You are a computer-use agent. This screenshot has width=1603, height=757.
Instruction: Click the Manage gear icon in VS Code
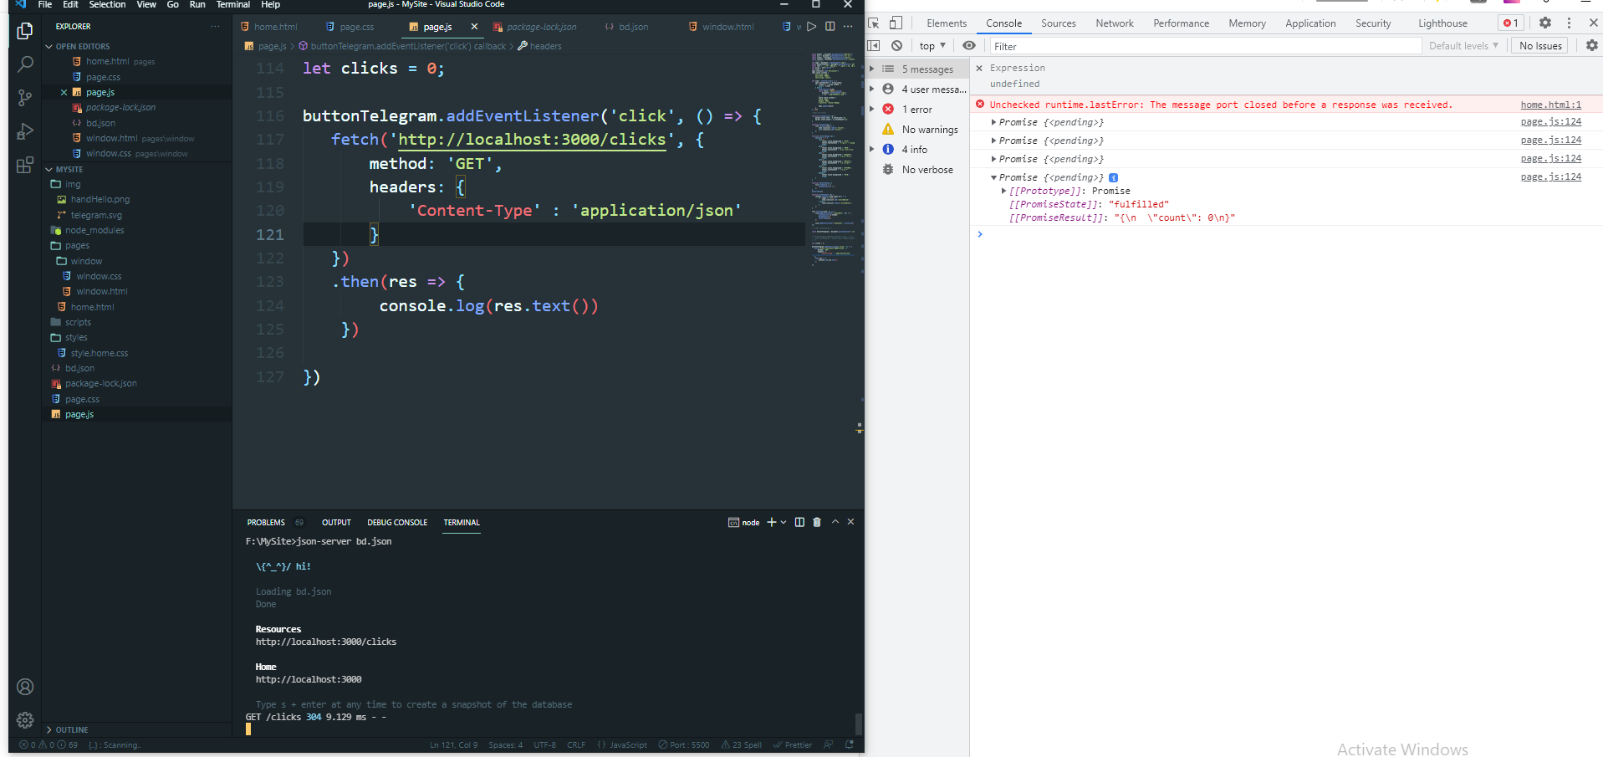[x=25, y=719]
